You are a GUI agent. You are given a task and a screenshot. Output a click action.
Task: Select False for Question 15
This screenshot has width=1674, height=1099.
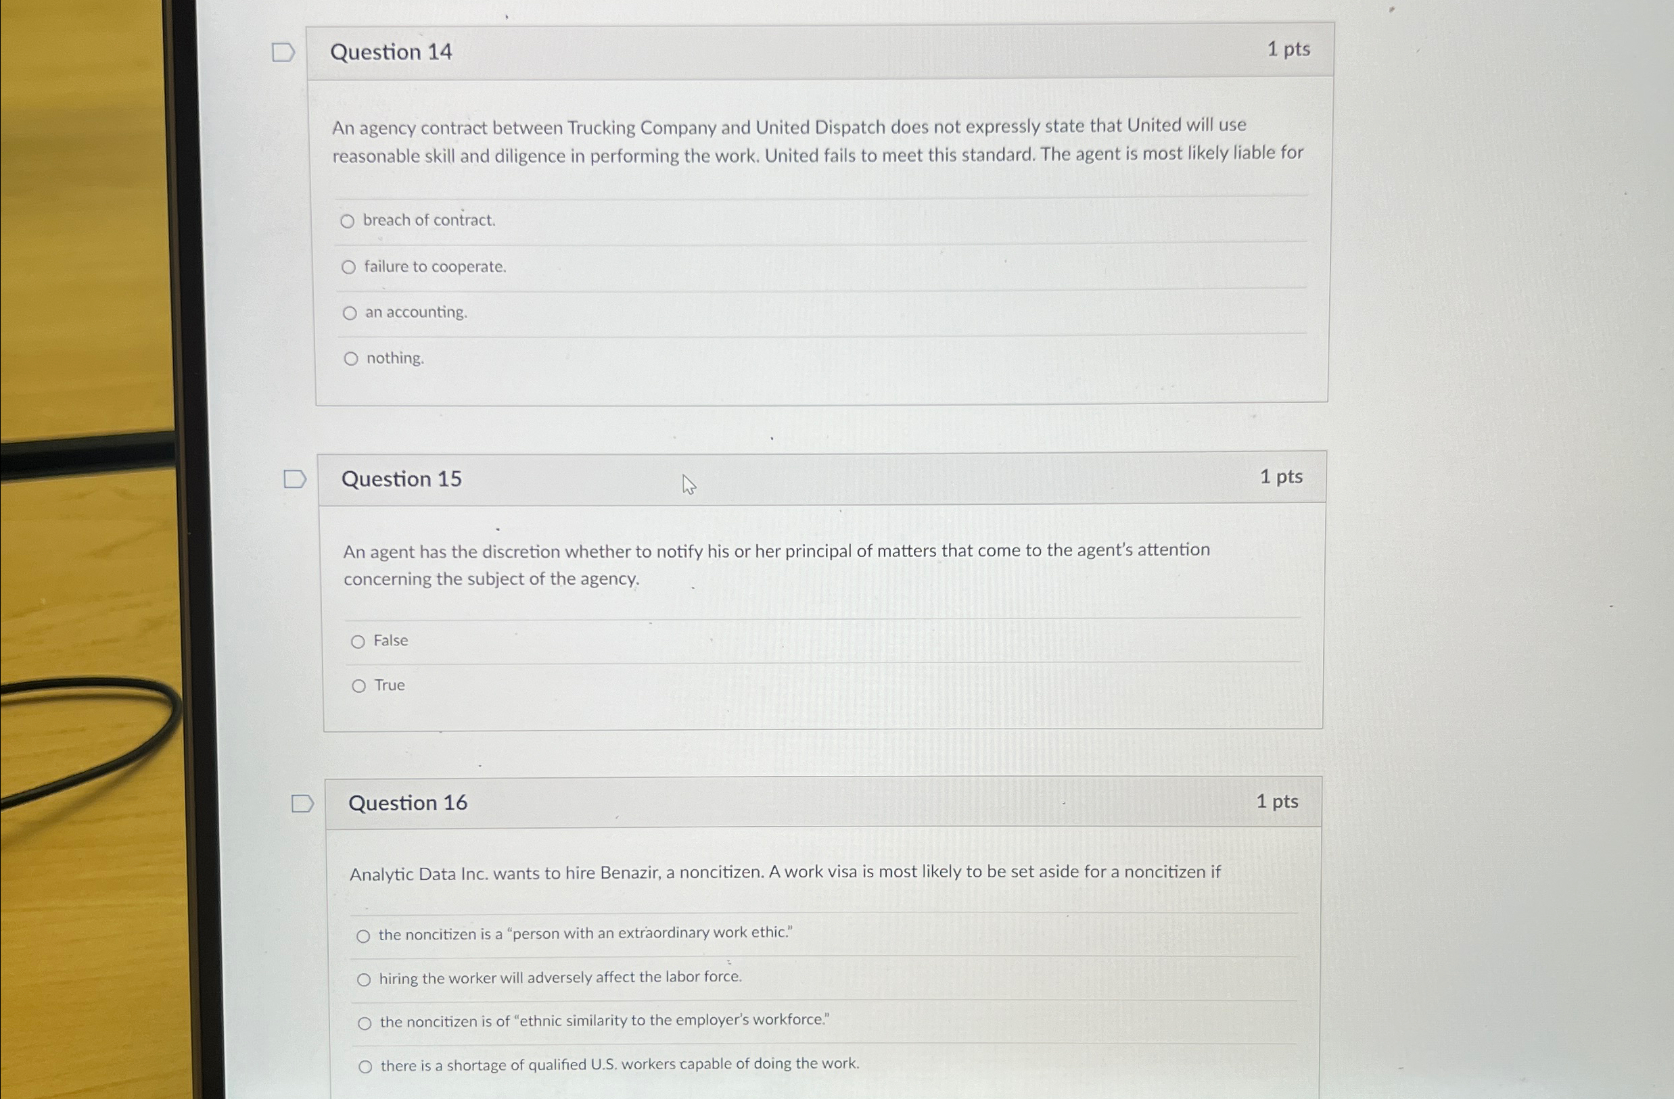(x=359, y=641)
